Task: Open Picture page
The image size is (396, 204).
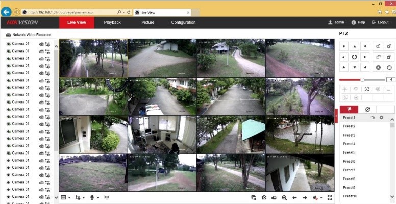Action: [x=148, y=22]
